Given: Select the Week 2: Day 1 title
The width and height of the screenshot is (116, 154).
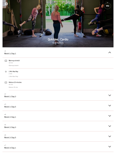Looking at the screenshot, I should pyautogui.click(x=10, y=117).
